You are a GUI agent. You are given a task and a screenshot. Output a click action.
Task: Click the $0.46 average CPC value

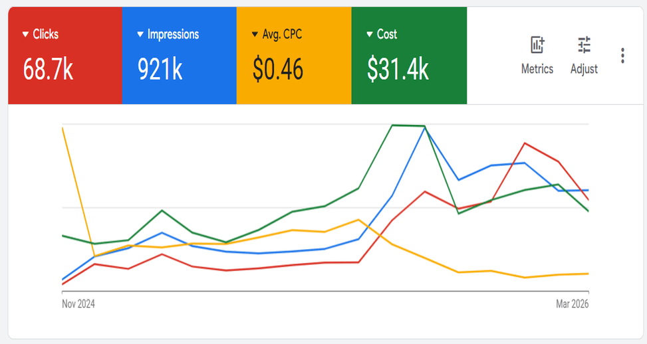point(278,69)
